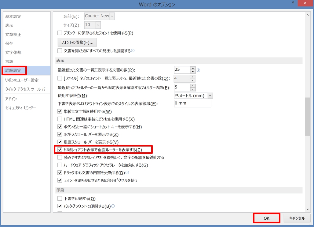Check 下書き印刷する option
Screen dimensions: 314x227
[x=60, y=199]
